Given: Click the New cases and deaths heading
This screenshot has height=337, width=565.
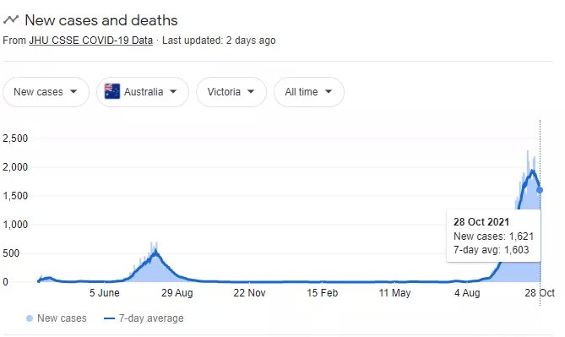Looking at the screenshot, I should coord(101,20).
